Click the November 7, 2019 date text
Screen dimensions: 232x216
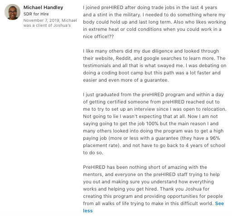(x=41, y=20)
